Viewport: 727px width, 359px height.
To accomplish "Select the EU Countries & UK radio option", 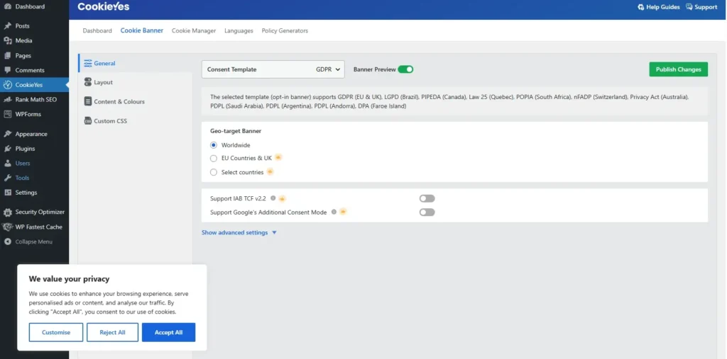I will (214, 158).
